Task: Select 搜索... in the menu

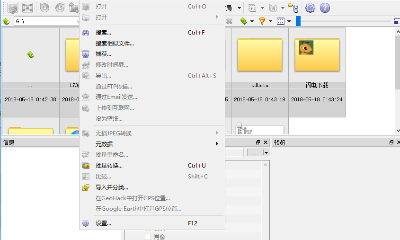Action: (x=152, y=33)
